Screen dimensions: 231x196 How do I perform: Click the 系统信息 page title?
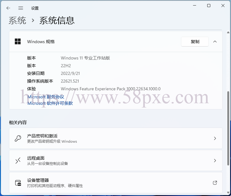(x=57, y=20)
